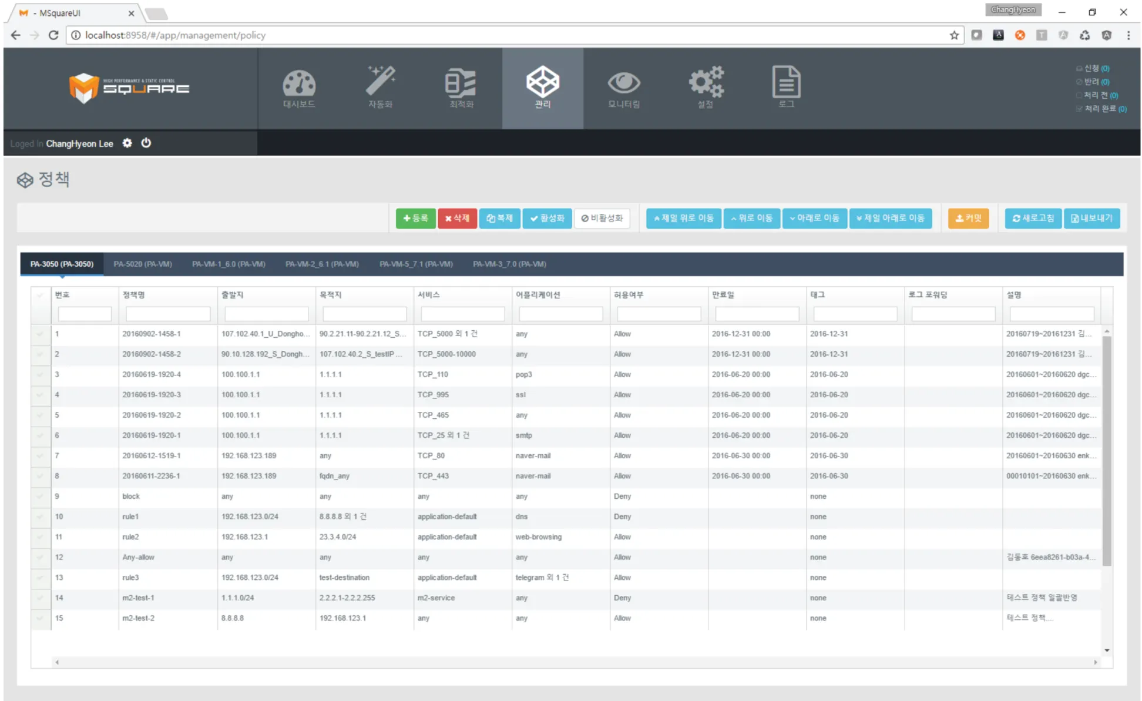The width and height of the screenshot is (1142, 701).
Task: Click gear icon beside ChangHyeon Lee
Action: (127, 143)
